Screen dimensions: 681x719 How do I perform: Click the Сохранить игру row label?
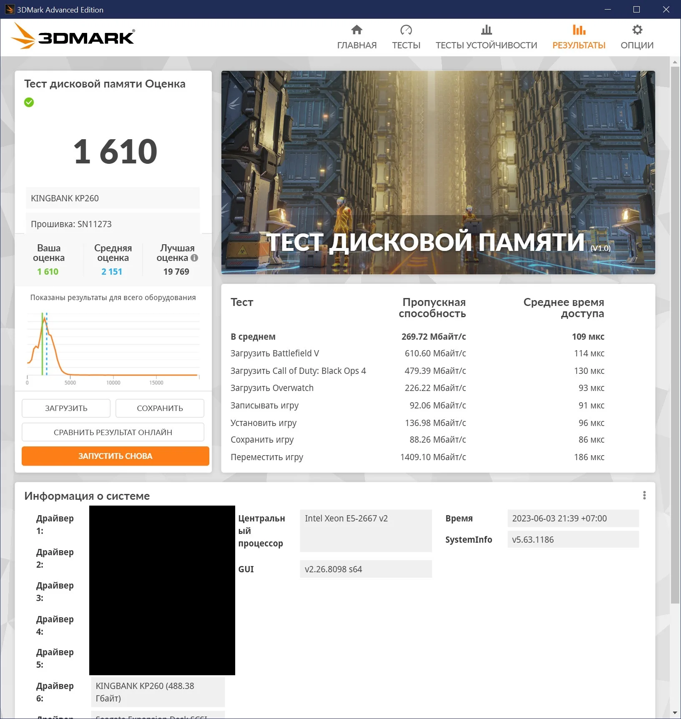tap(262, 440)
